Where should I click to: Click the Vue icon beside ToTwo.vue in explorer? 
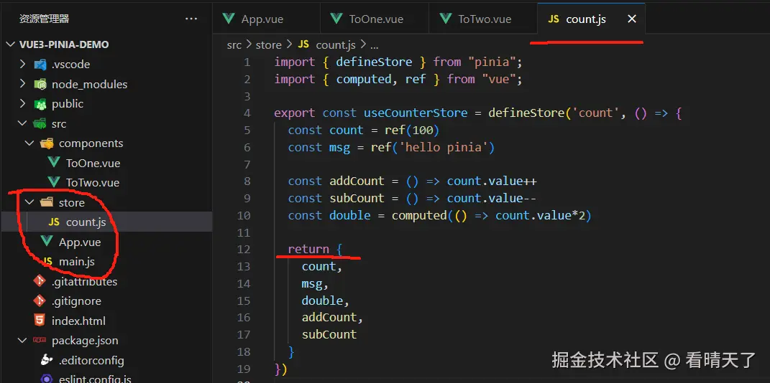coord(54,183)
